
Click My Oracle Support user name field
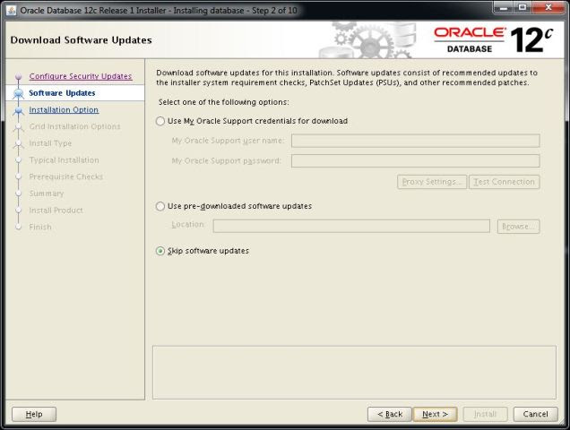(416, 141)
